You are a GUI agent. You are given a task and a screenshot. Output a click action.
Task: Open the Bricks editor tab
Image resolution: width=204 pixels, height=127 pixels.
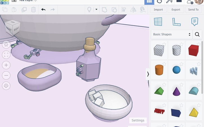179,2
